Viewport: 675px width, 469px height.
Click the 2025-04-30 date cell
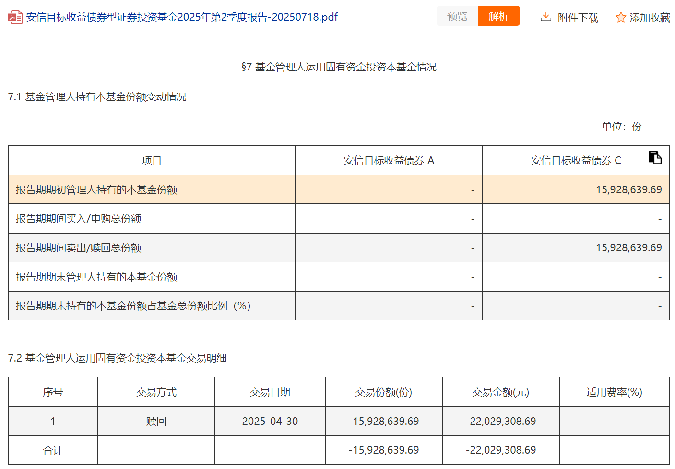(270, 422)
